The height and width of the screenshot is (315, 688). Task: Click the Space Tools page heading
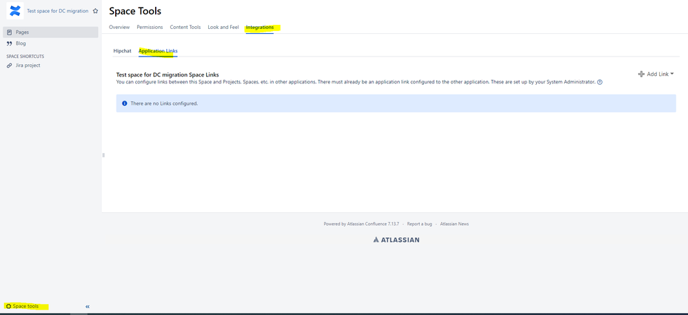(135, 11)
